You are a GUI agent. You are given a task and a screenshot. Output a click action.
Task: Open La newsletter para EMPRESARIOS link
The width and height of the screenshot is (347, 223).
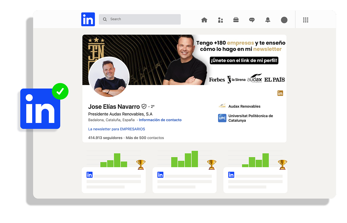[116, 129]
